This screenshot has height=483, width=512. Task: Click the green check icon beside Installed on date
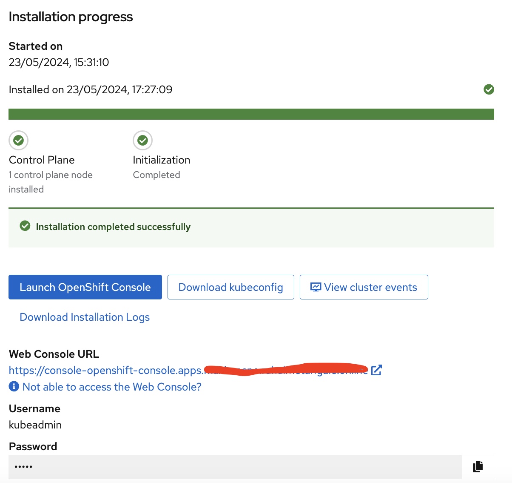pyautogui.click(x=489, y=89)
